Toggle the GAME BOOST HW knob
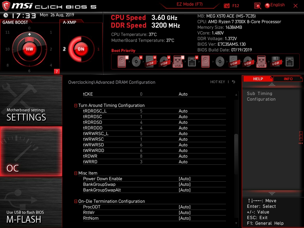This screenshot has width=304, height=228. [29, 49]
